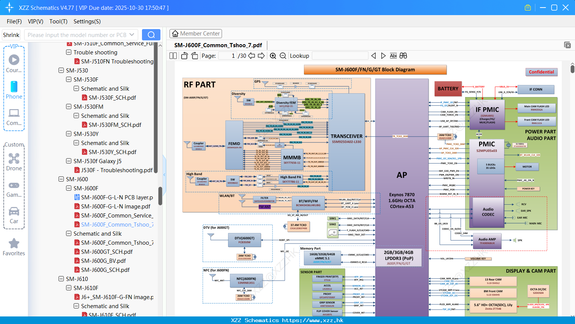Click the yellow toolbox icon in title bar

pos(528,8)
